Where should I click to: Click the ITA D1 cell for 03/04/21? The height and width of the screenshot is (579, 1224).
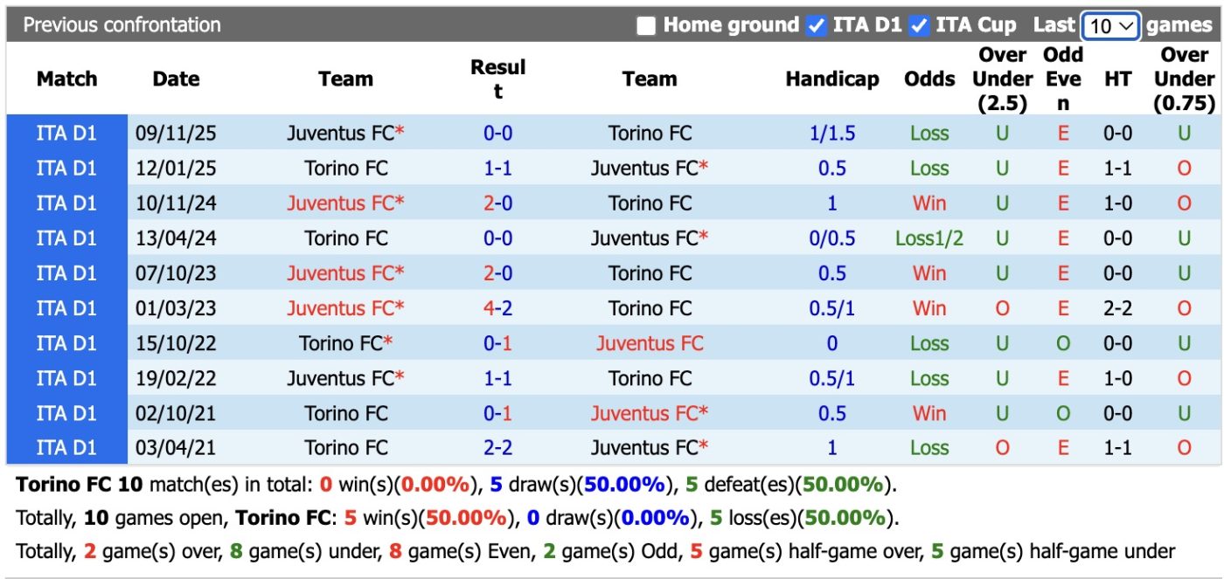66,448
